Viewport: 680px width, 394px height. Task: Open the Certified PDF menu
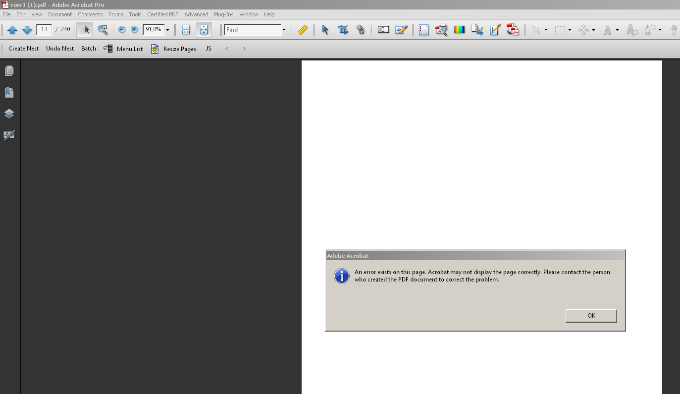162,14
